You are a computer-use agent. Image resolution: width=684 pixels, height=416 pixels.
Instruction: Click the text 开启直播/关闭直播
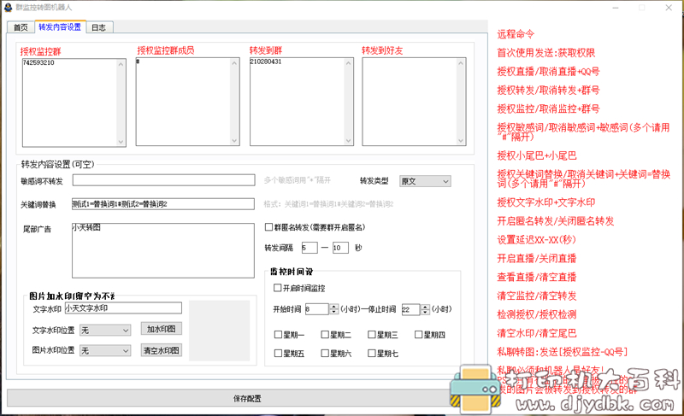point(537,259)
